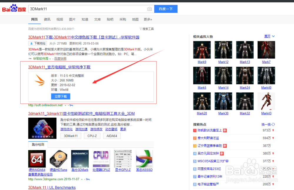This screenshot has width=294, height=190.
Task: Open 3DMark11下载 华军软件园 result link
Action: coord(83,37)
